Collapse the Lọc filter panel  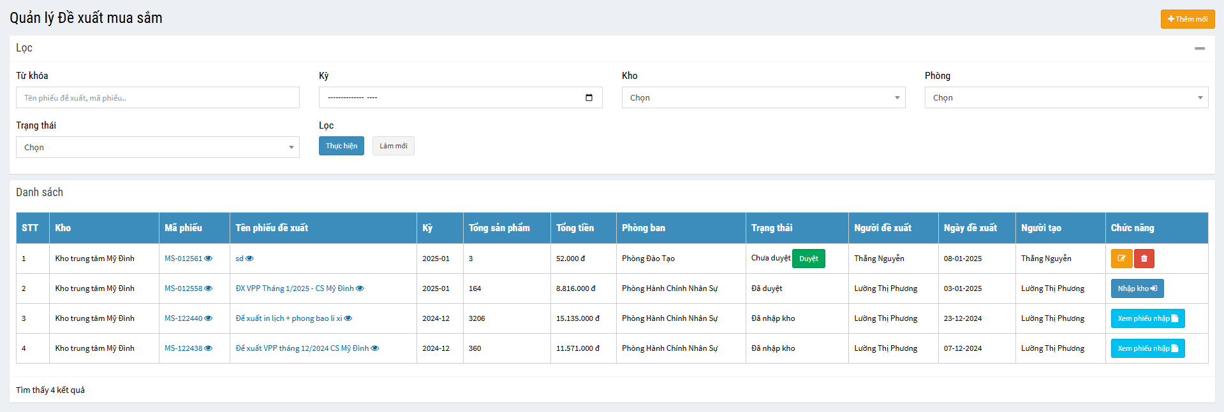(1200, 48)
